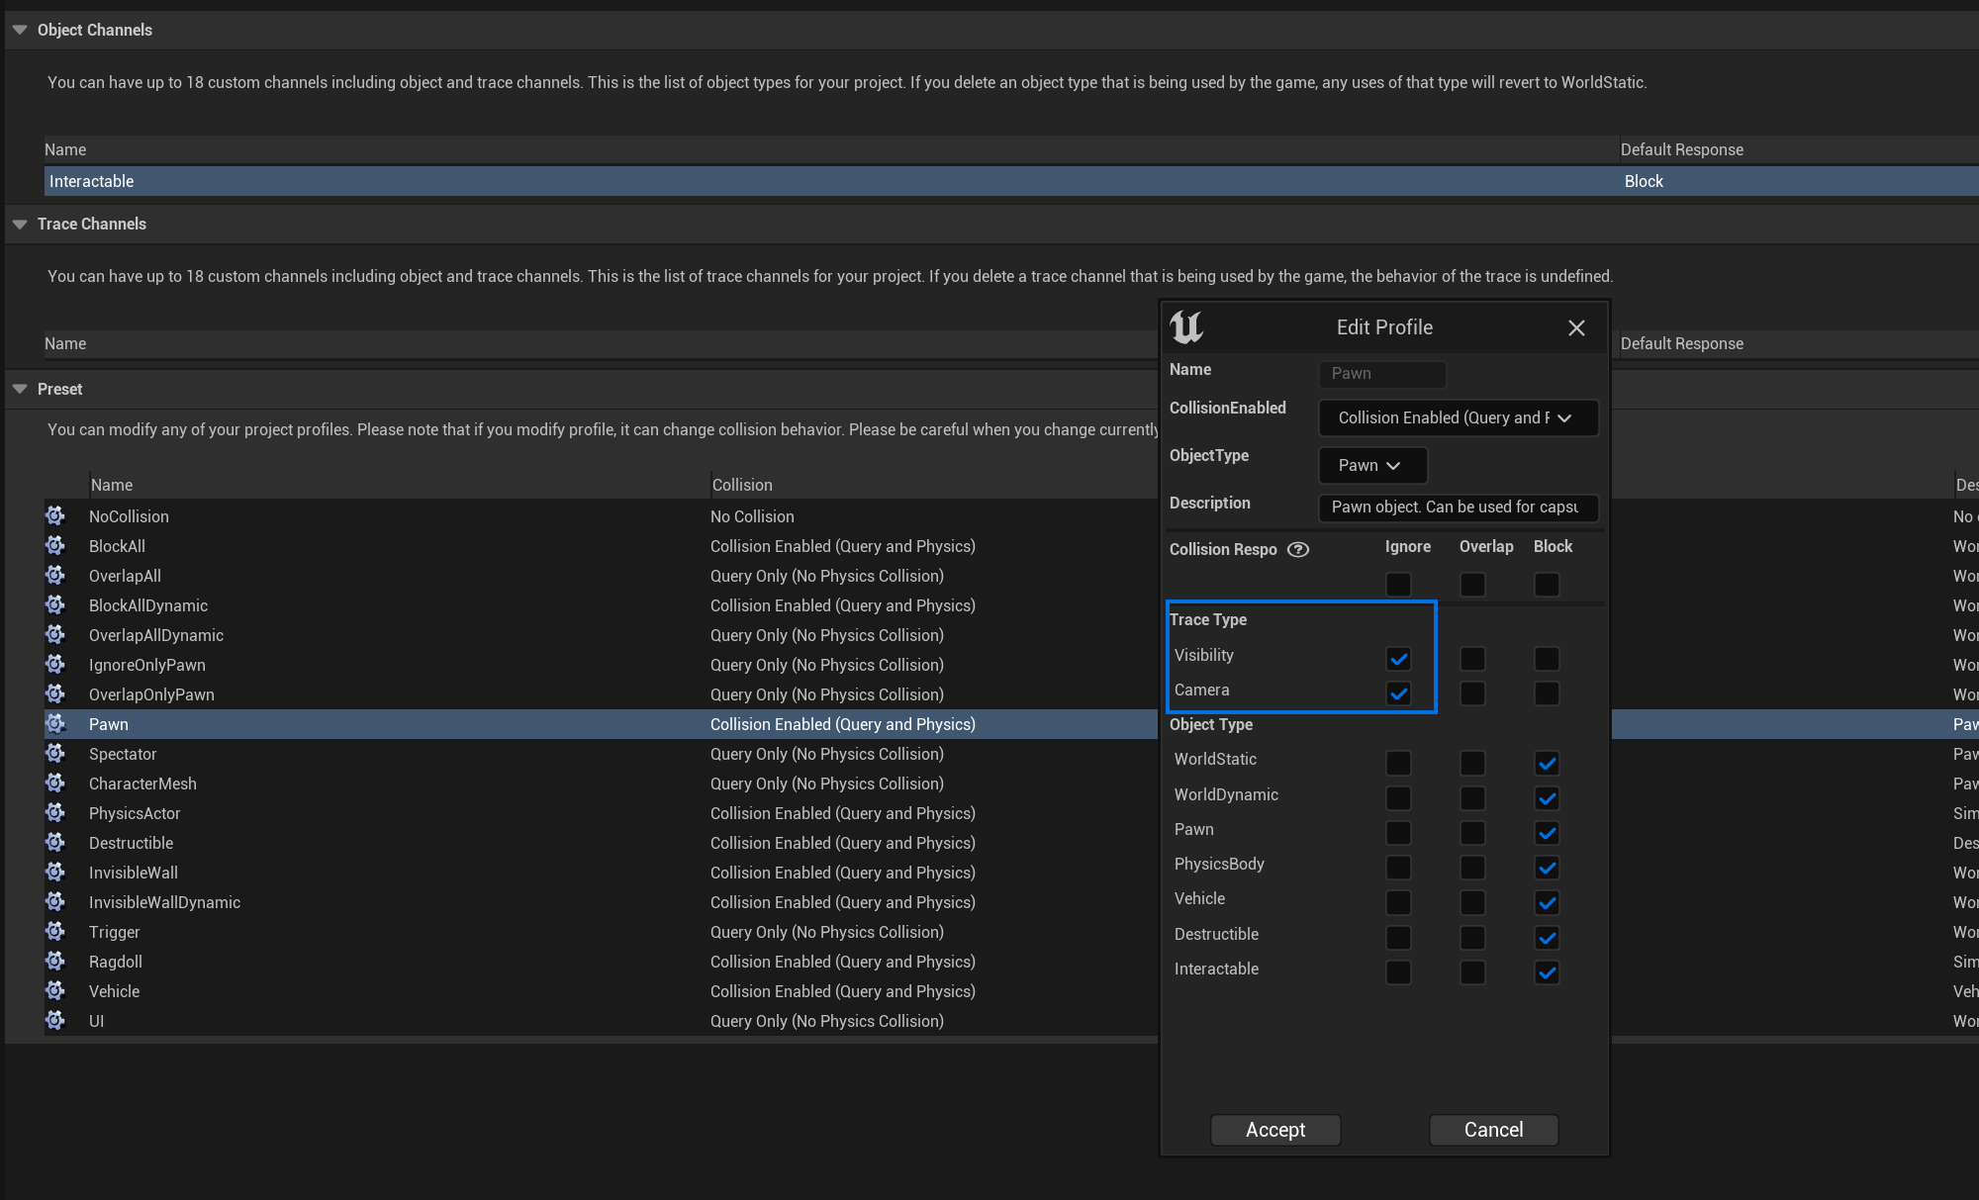
Task: Click the gear icon beside OverlapAllDynamic preset
Action: click(x=55, y=634)
